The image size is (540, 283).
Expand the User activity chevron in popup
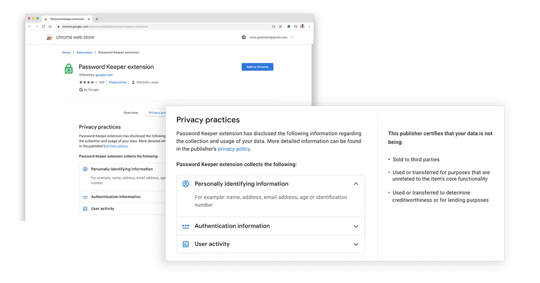[x=356, y=244]
